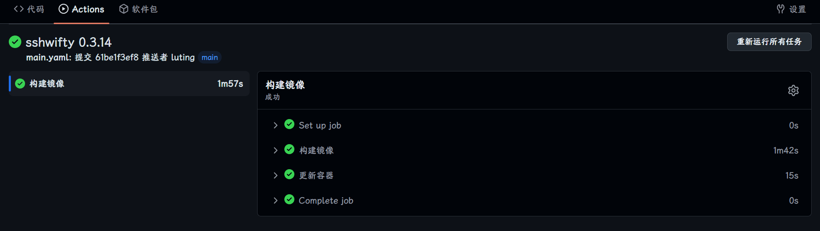This screenshot has height=231, width=820.
Task: Open the main branch label link
Action: [x=209, y=57]
